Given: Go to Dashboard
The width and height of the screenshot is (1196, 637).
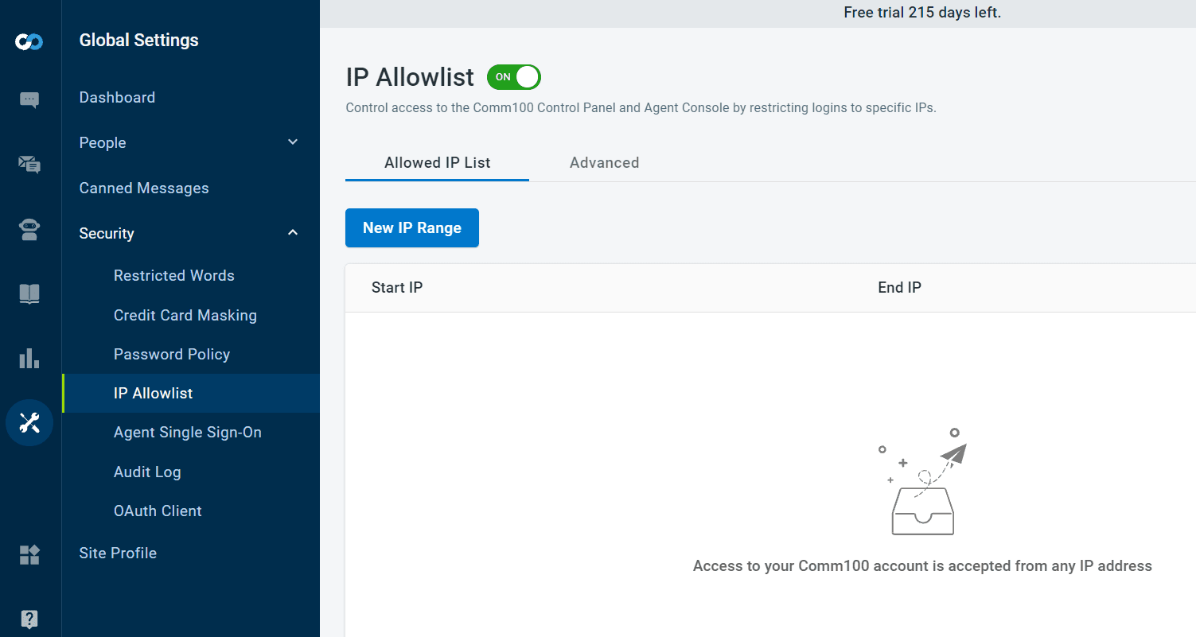Looking at the screenshot, I should [x=117, y=97].
